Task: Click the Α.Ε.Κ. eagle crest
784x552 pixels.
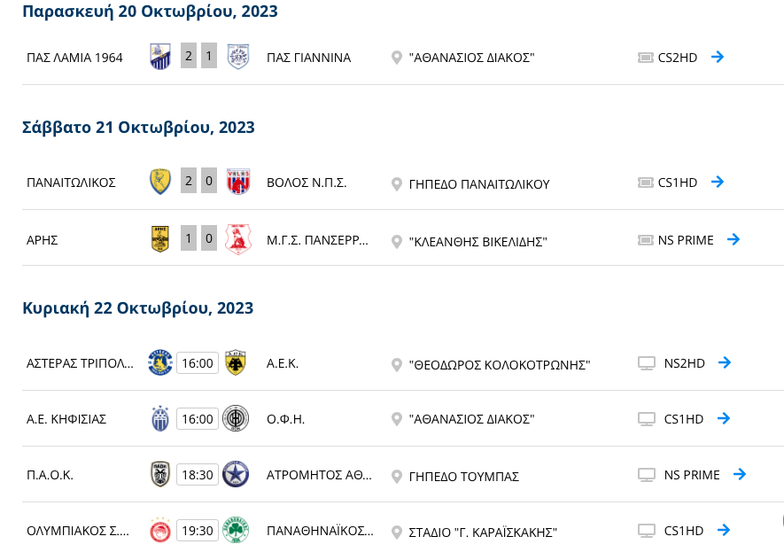Action: [x=236, y=362]
